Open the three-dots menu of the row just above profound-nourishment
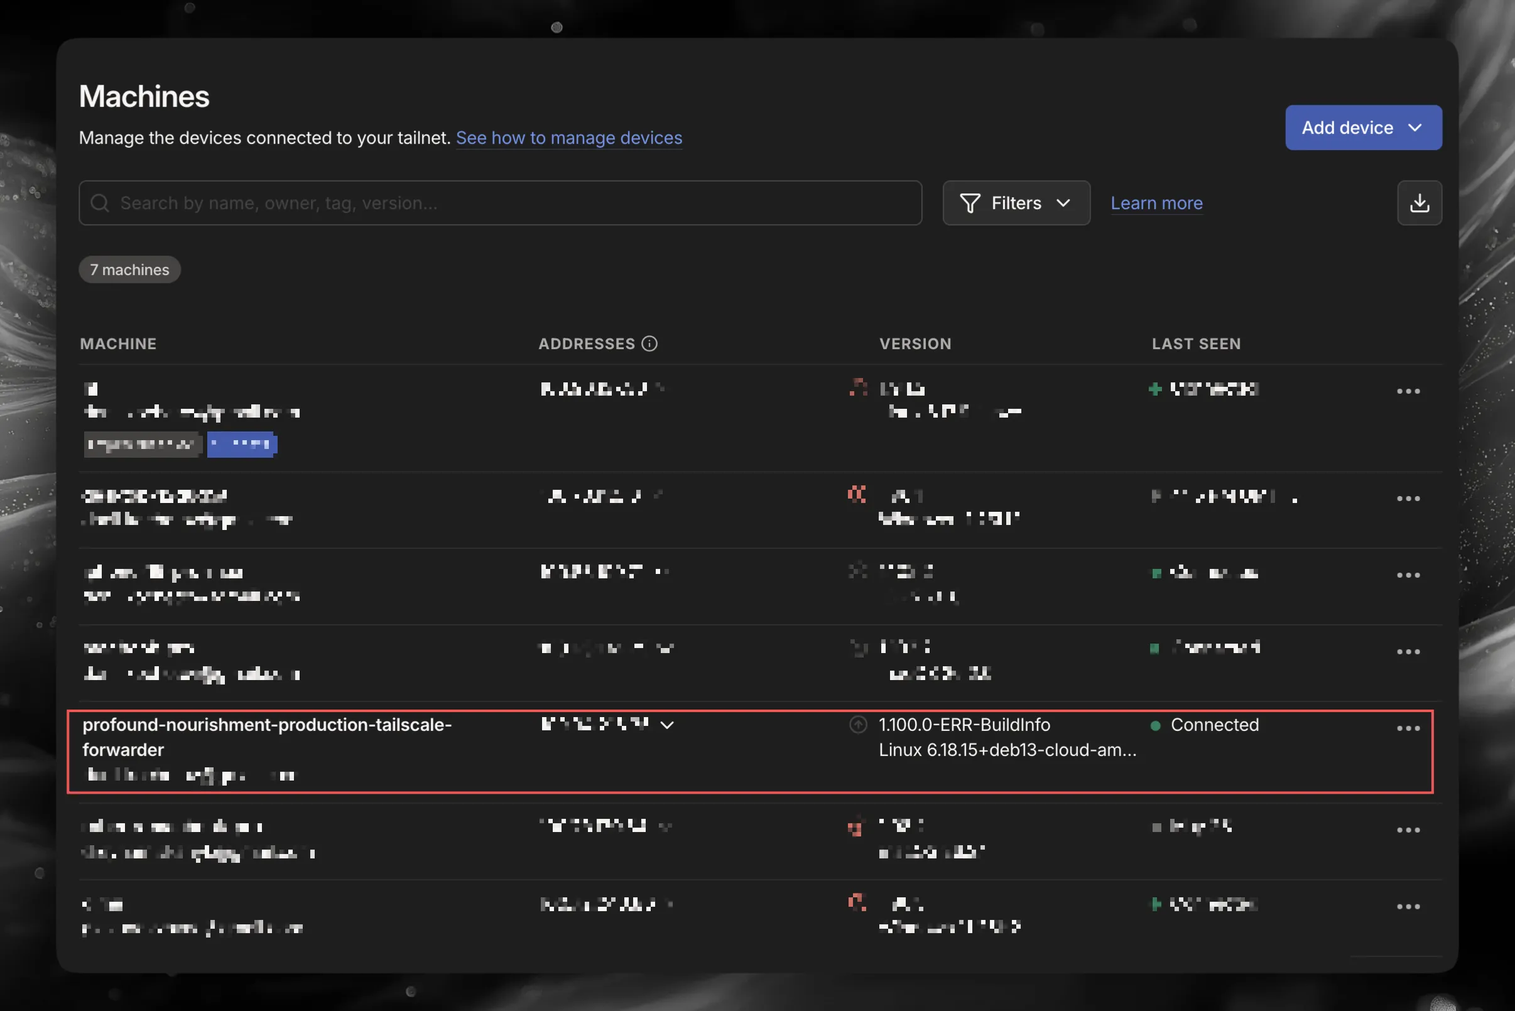1515x1011 pixels. tap(1408, 651)
